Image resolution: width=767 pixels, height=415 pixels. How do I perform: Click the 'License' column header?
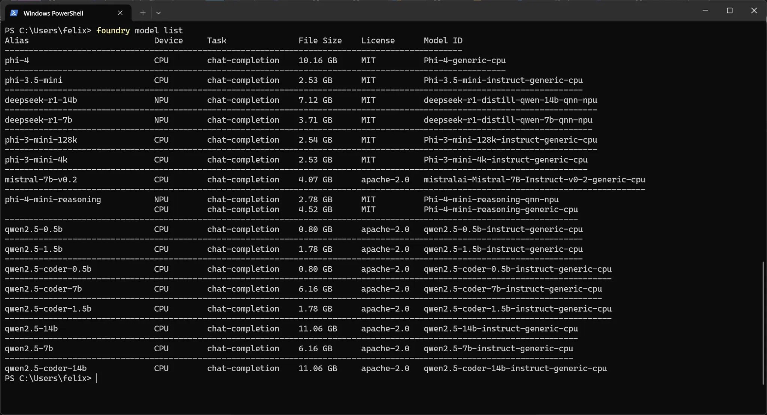click(x=378, y=40)
